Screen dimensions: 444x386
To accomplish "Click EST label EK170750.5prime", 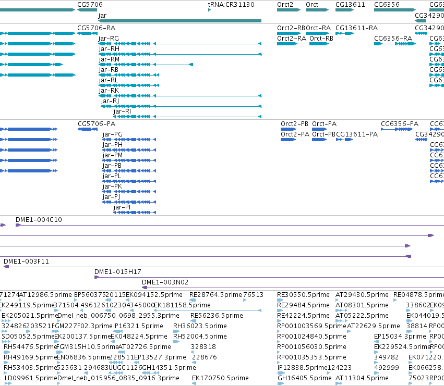I will click(220, 378).
